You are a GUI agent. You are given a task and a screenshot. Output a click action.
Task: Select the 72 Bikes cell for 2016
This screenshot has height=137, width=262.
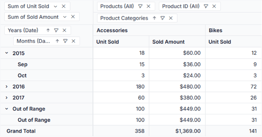tap(234, 86)
